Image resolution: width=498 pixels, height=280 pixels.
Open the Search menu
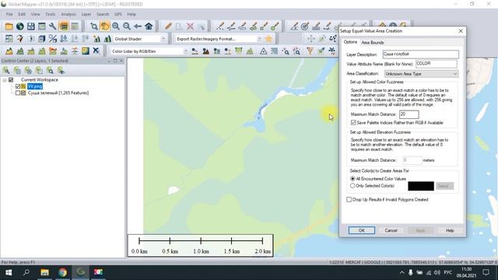tap(103, 14)
